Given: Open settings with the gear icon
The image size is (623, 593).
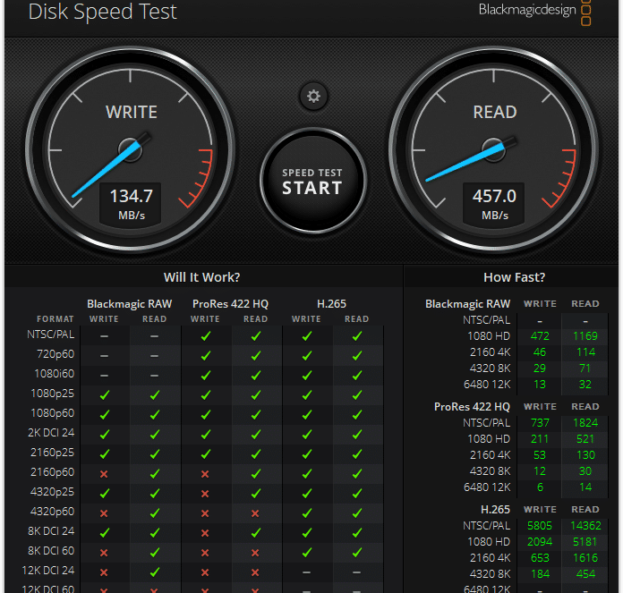Looking at the screenshot, I should (313, 96).
